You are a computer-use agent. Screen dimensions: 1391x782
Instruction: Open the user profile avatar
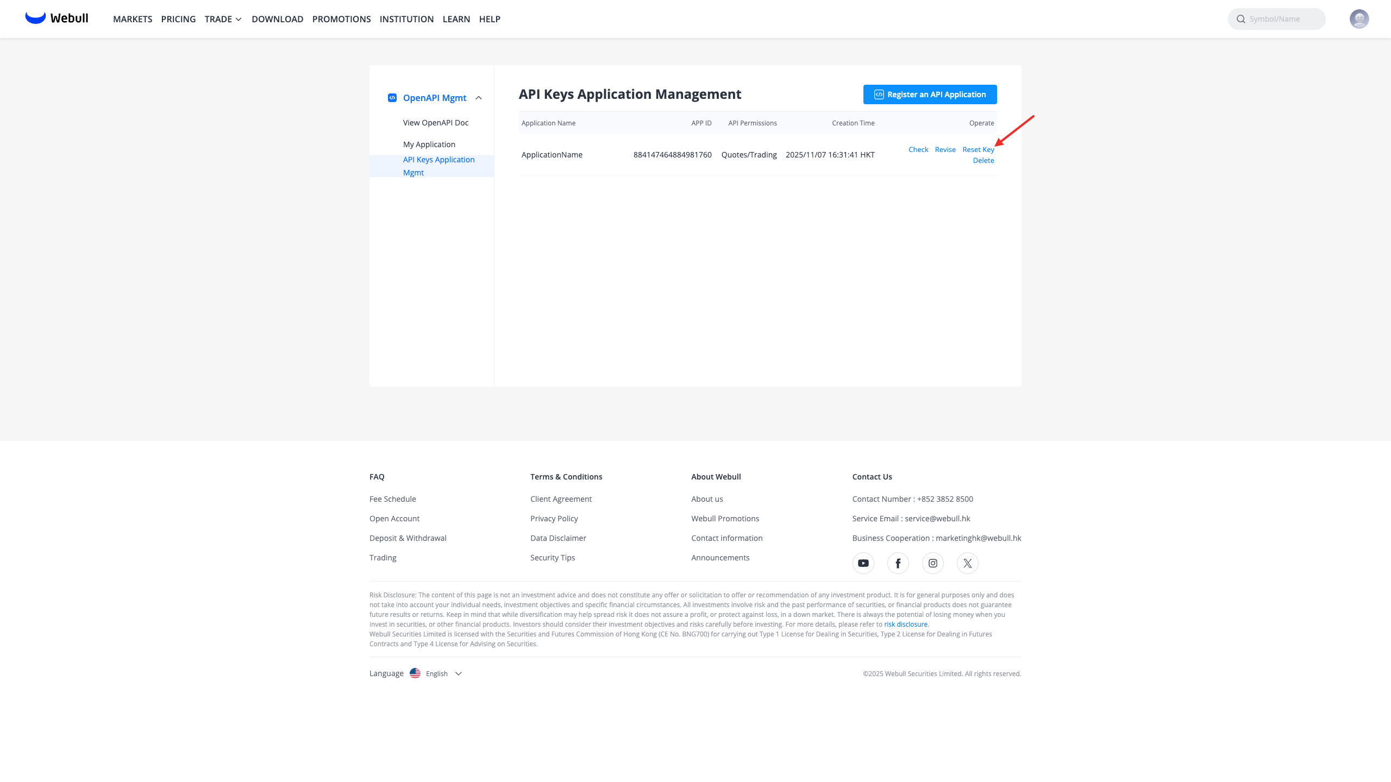click(1359, 19)
